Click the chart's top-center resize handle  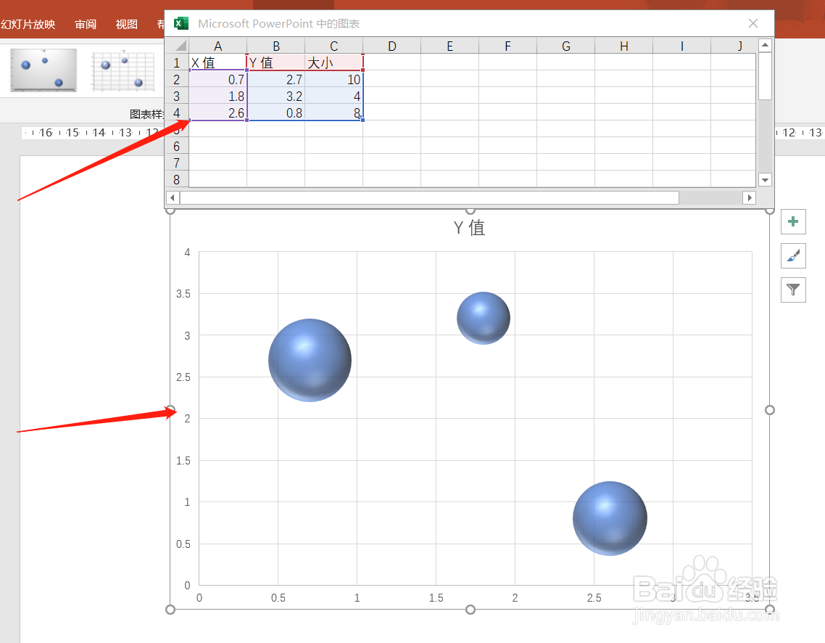(x=470, y=210)
